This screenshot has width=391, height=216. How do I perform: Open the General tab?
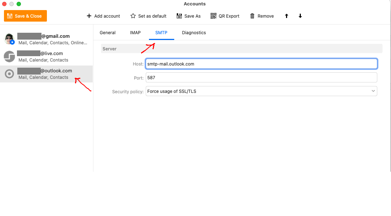107,33
